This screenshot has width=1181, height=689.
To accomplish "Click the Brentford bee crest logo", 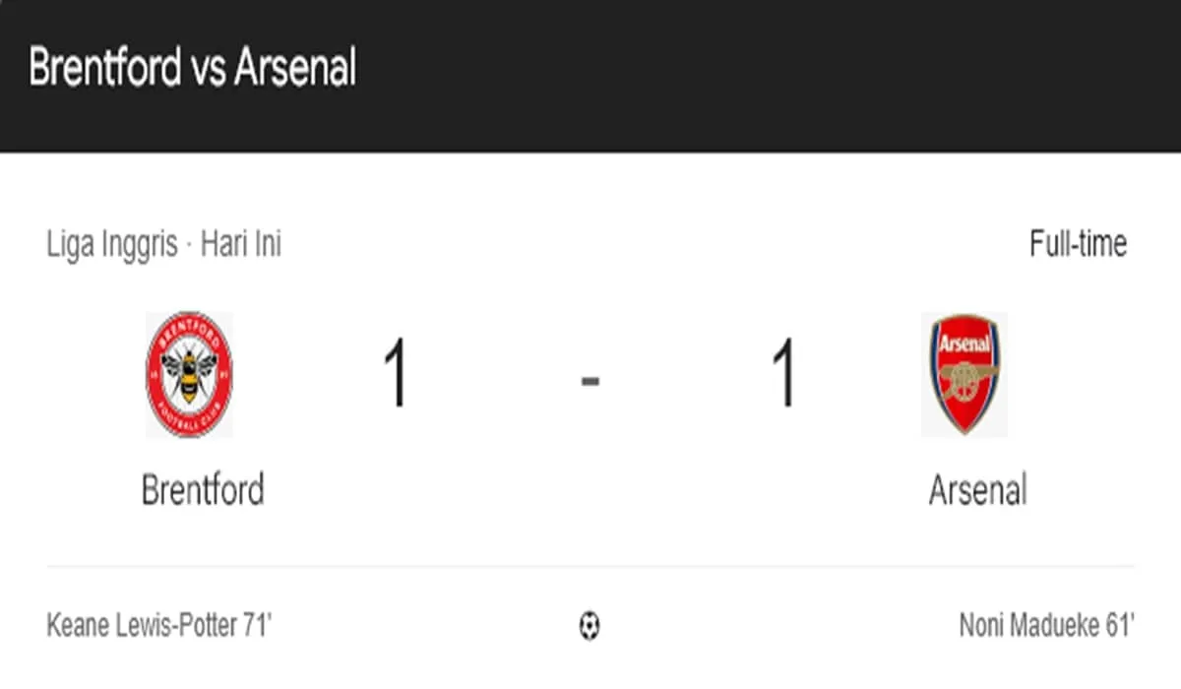I will coord(189,374).
